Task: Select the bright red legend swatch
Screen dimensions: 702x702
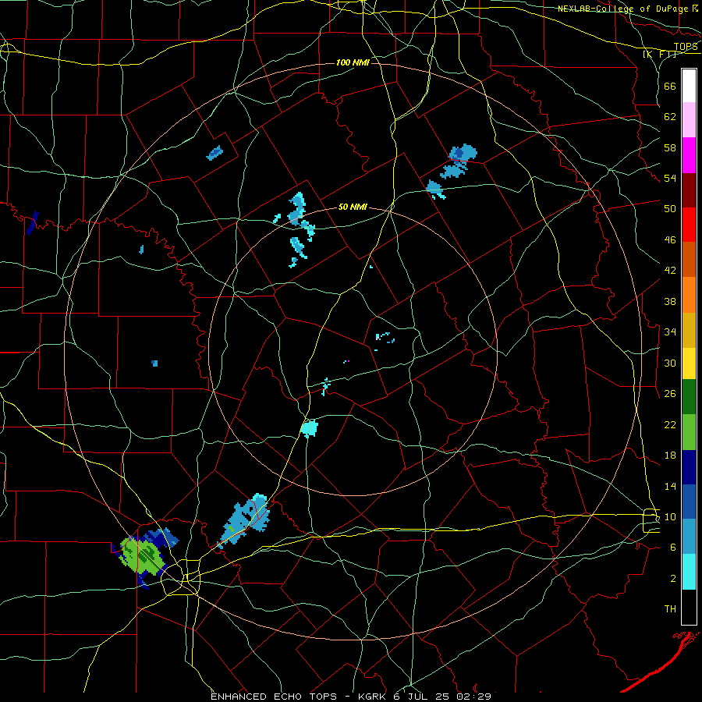Action: click(689, 225)
